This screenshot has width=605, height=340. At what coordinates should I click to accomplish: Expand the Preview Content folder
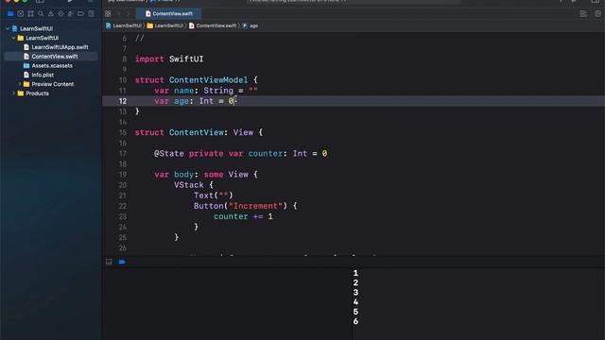click(x=19, y=84)
